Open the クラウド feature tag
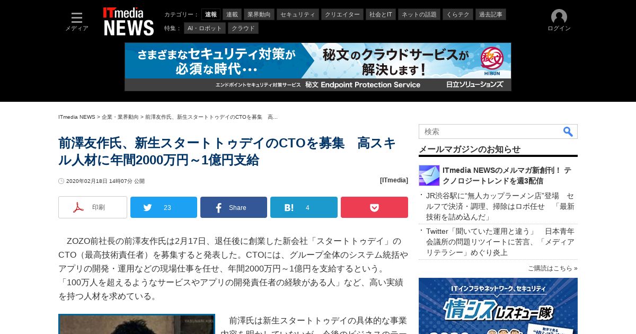Screen dimensions: 636x334 pyautogui.click(x=243, y=28)
